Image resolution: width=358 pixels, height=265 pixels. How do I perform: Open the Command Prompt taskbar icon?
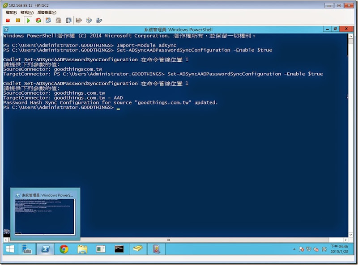[119, 249]
